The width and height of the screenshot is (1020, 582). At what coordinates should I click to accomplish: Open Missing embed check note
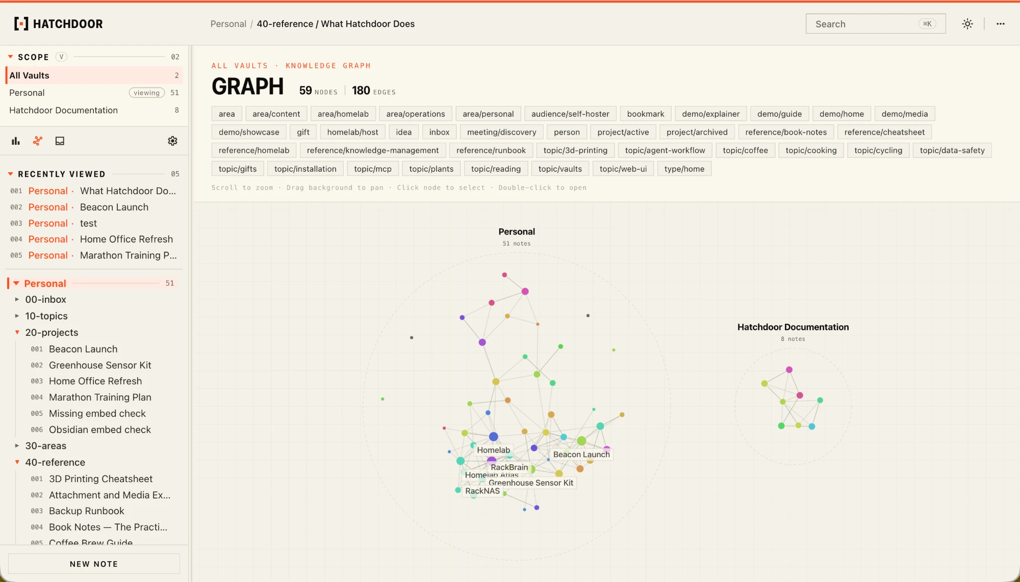pos(97,414)
